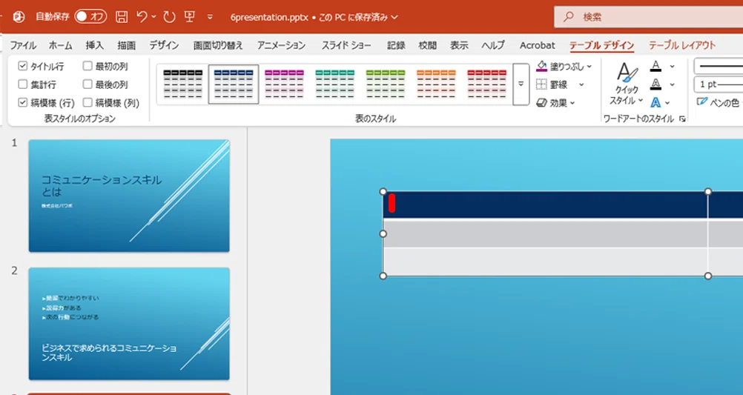Open the スライド ショー tab
This screenshot has height=395, width=743.
click(x=346, y=45)
